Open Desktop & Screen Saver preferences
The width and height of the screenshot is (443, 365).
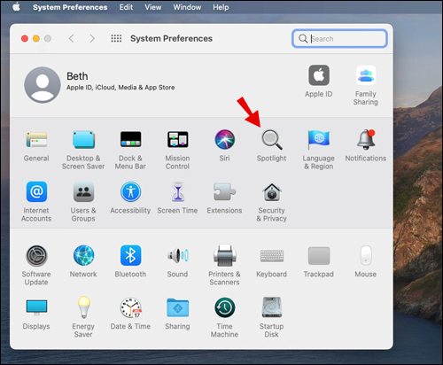tap(83, 140)
